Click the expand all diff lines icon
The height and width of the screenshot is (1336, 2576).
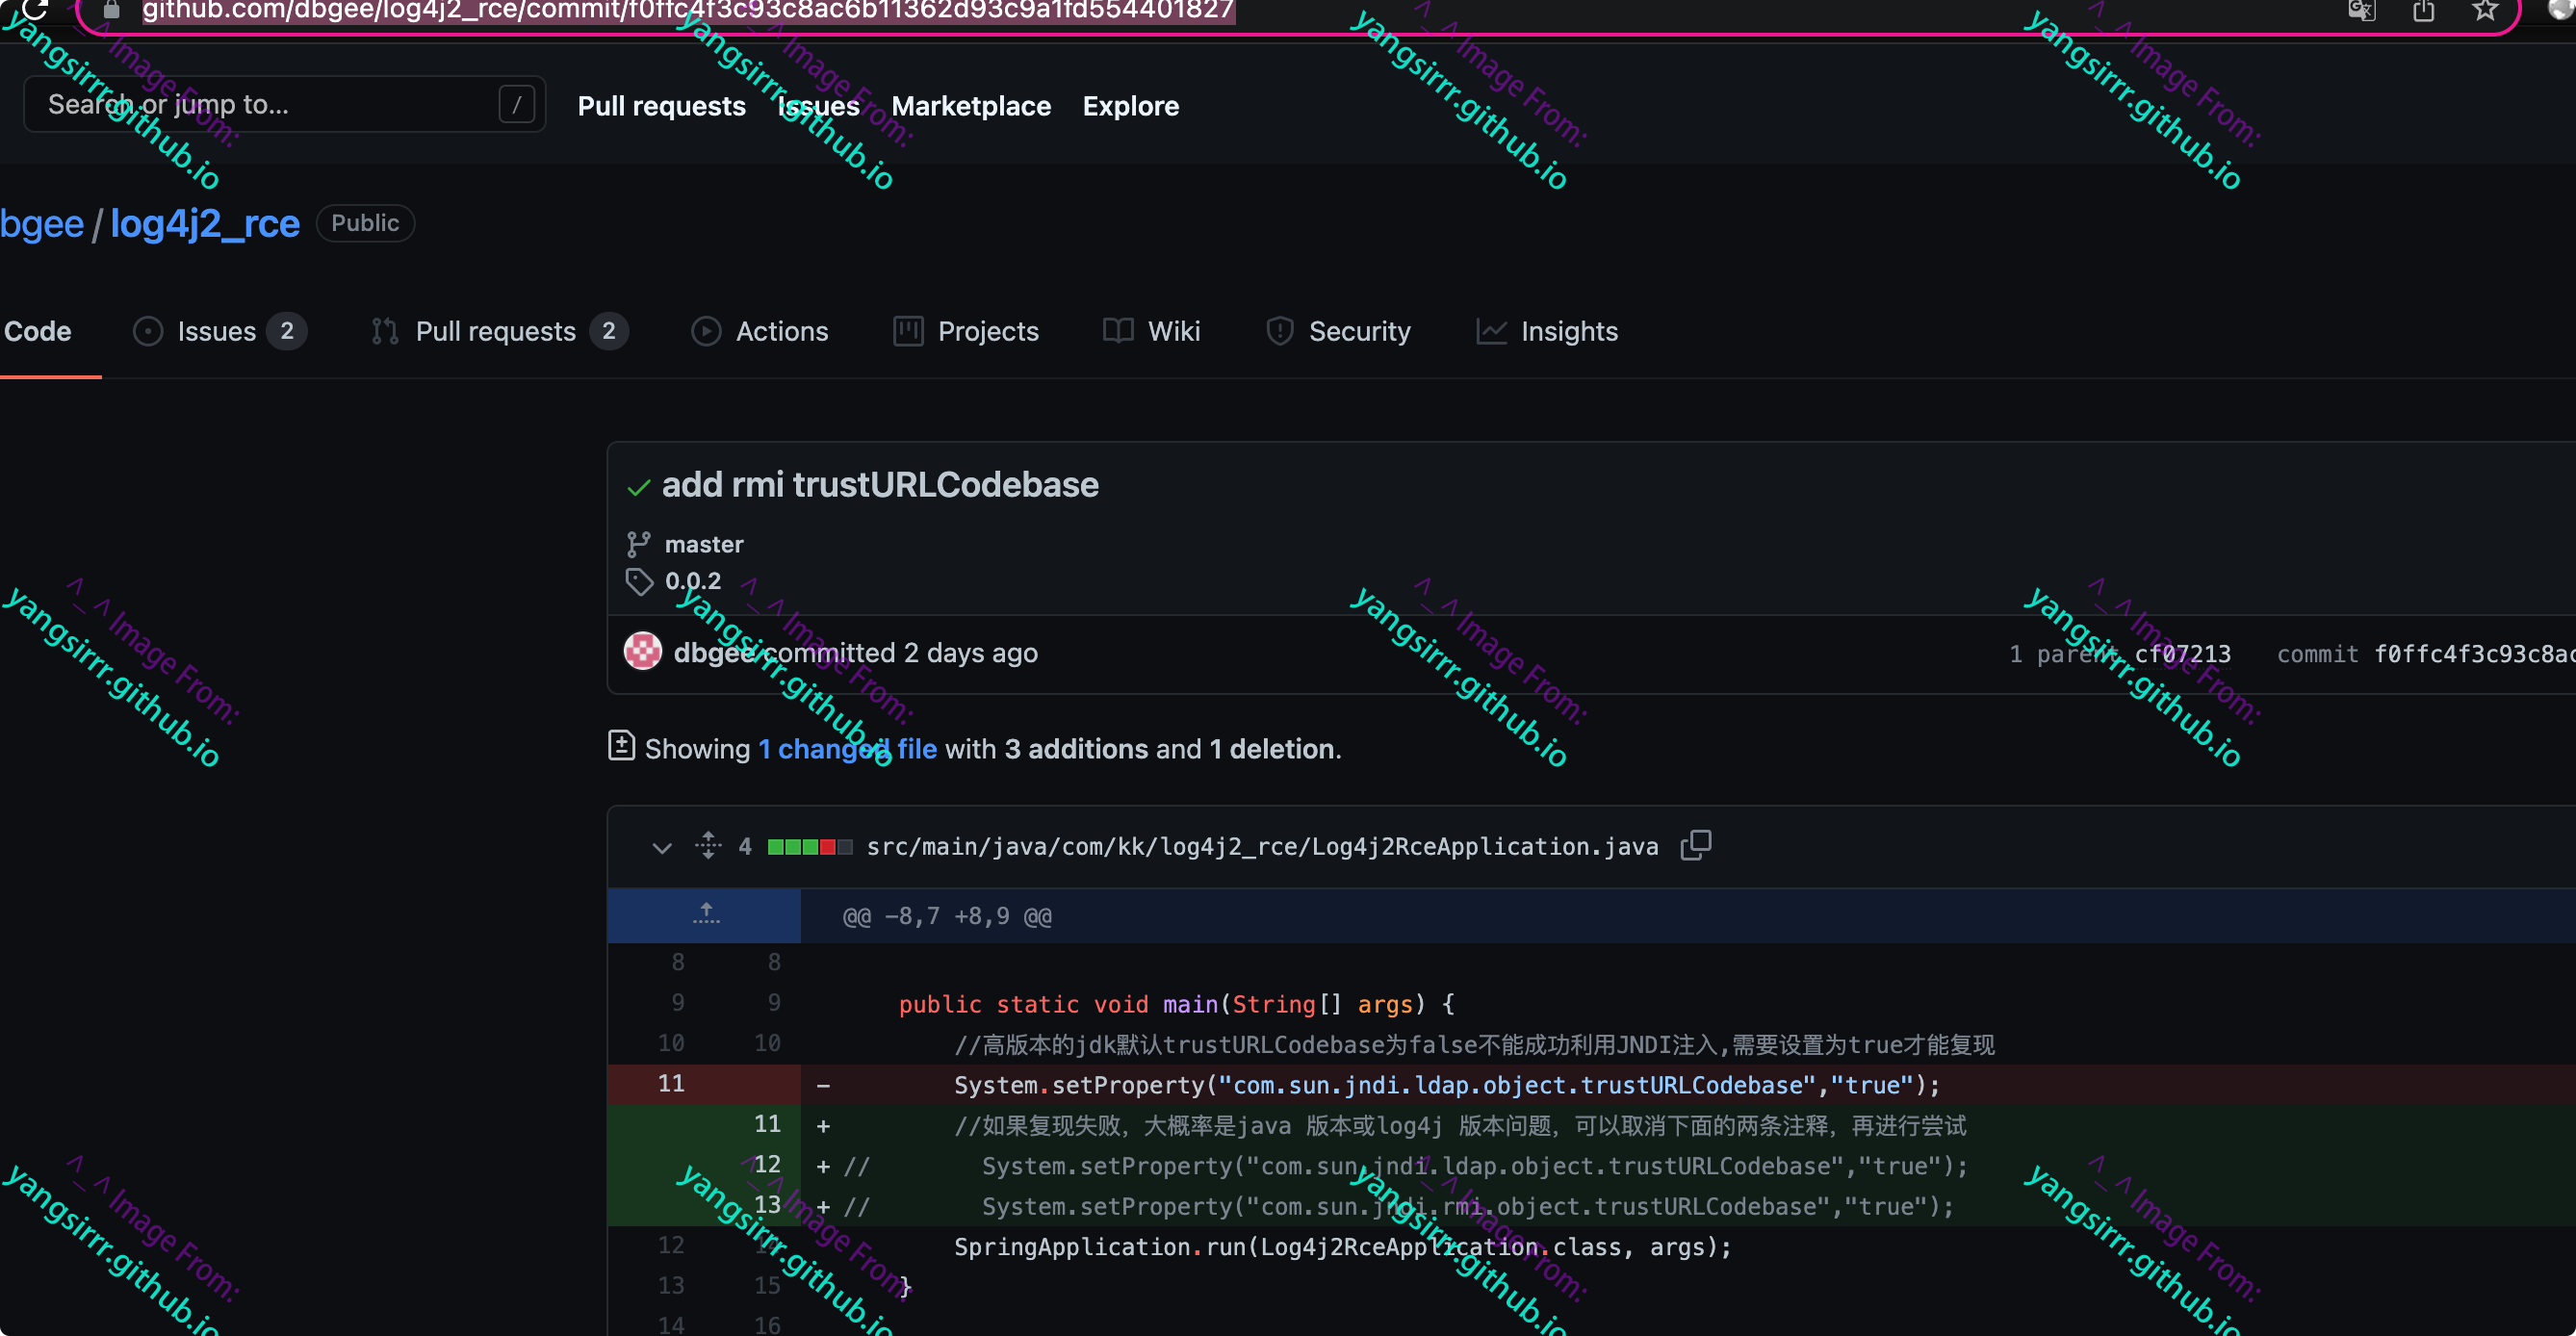click(708, 846)
